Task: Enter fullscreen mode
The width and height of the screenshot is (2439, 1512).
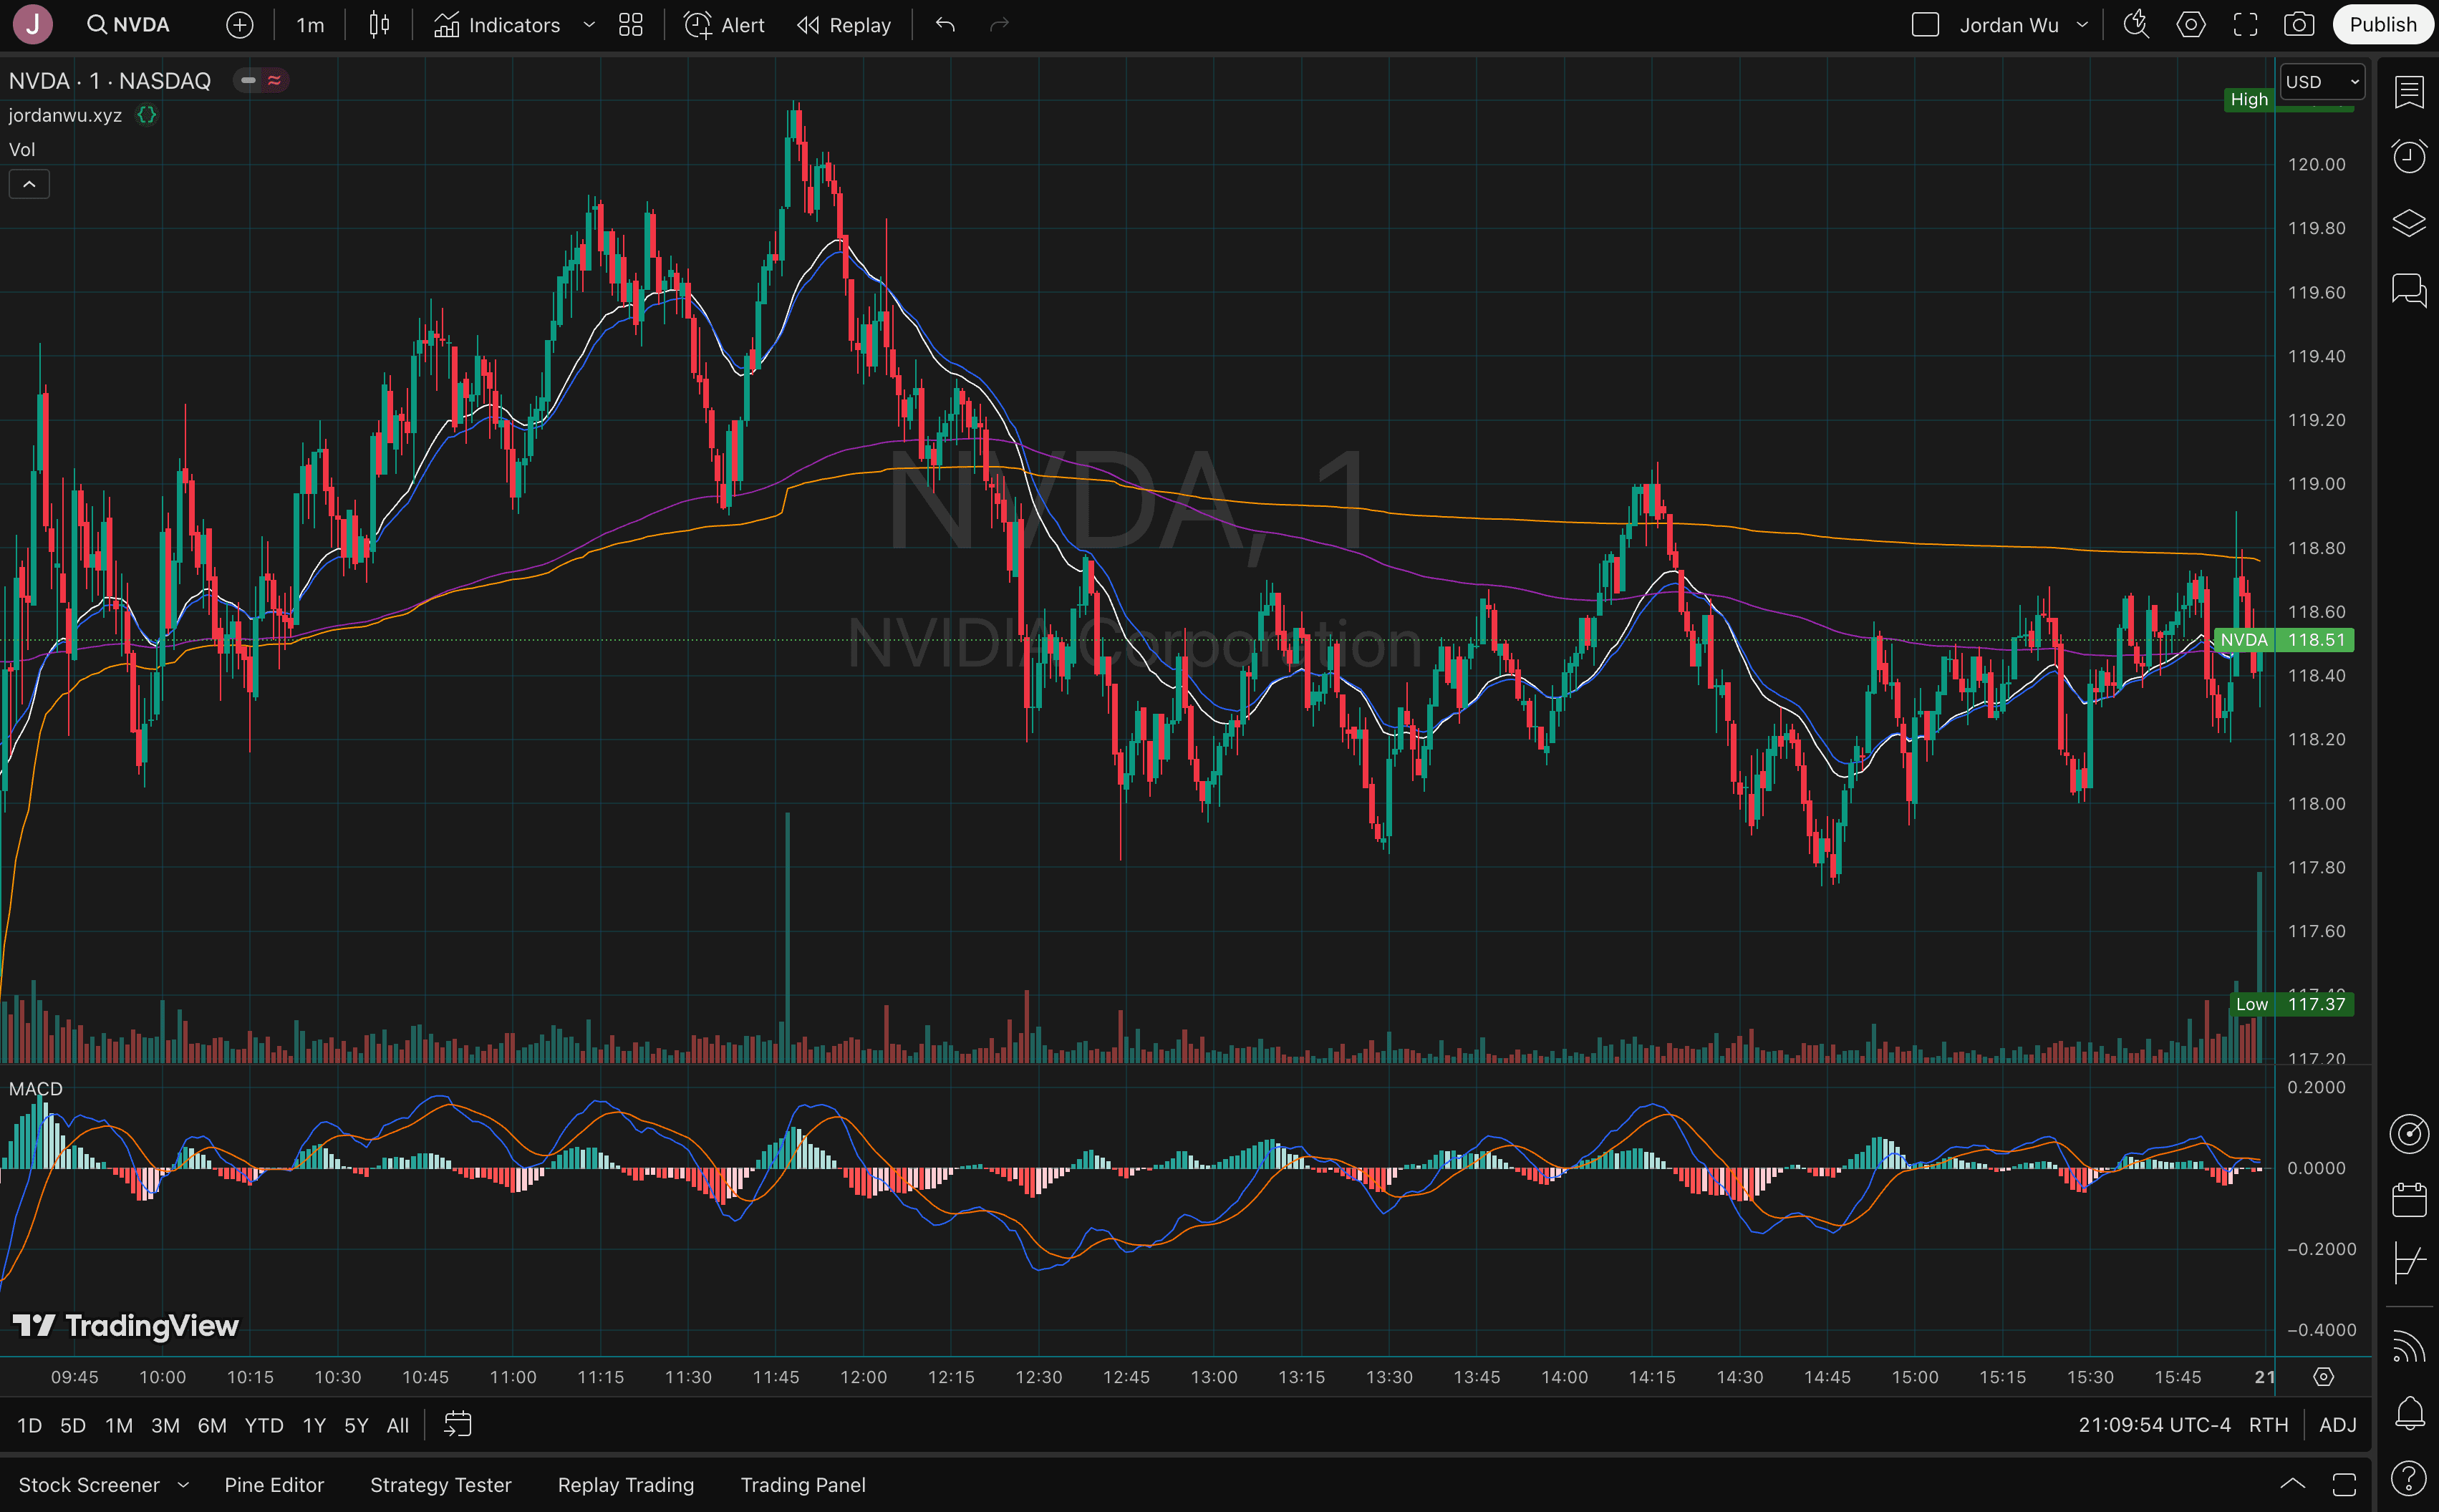Action: (2245, 25)
